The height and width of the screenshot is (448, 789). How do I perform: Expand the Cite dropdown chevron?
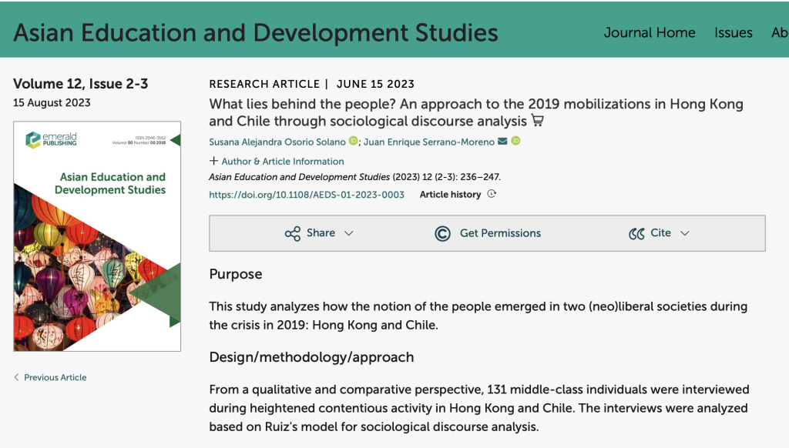[684, 233]
